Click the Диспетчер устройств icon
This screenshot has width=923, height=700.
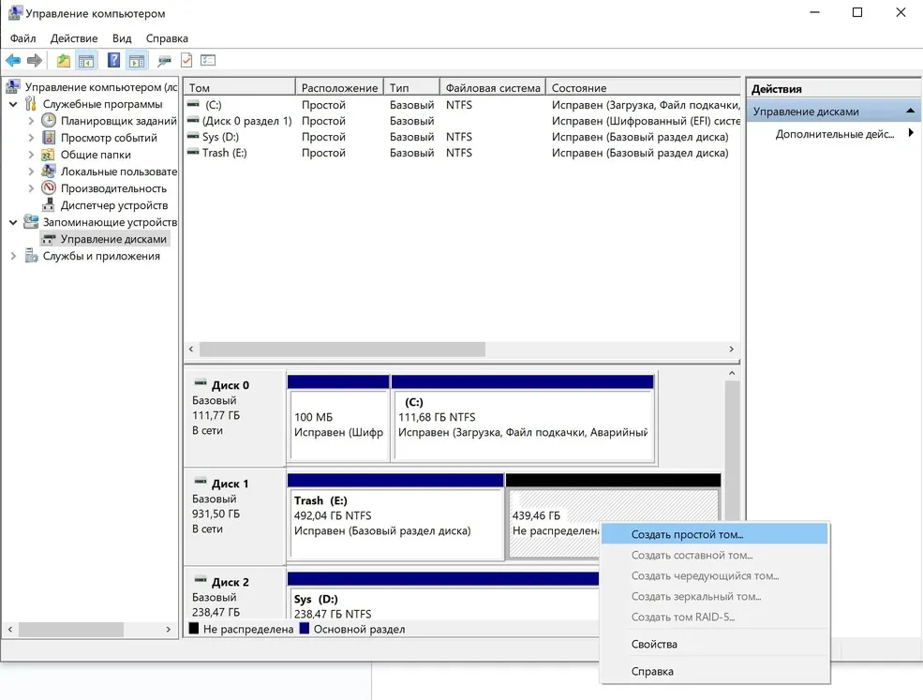tap(49, 205)
